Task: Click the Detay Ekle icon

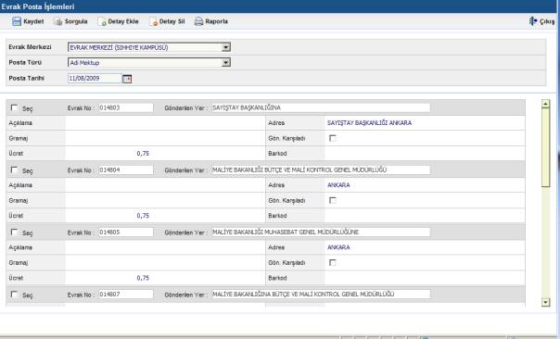Action: 102,21
